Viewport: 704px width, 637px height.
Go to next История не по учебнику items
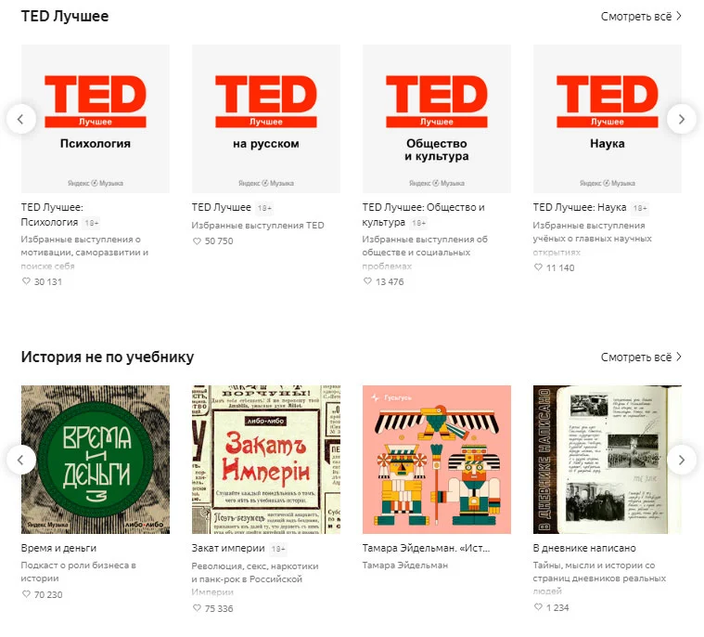pyautogui.click(x=682, y=460)
